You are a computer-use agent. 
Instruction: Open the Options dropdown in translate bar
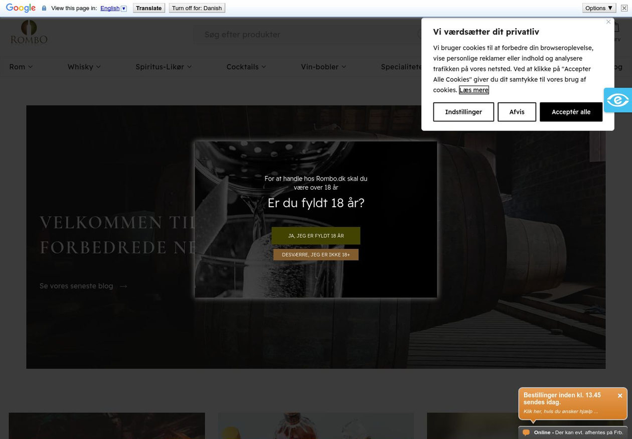[x=599, y=8]
